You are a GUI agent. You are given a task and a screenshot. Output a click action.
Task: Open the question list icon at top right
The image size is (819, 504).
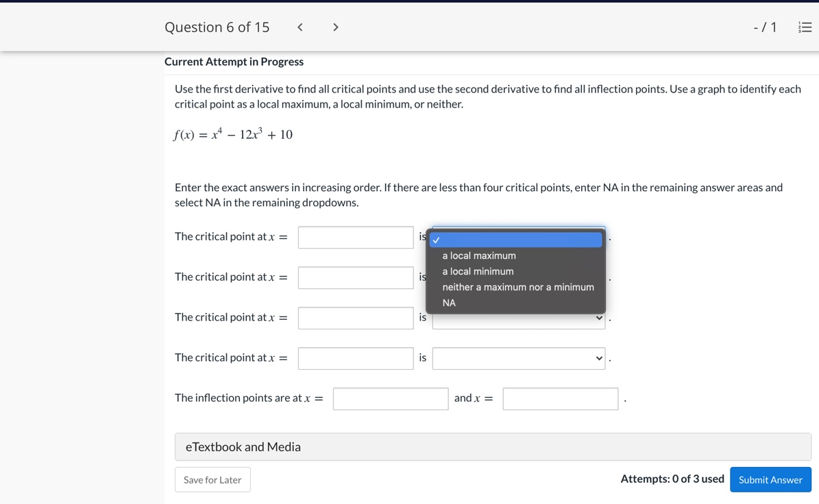(x=805, y=27)
